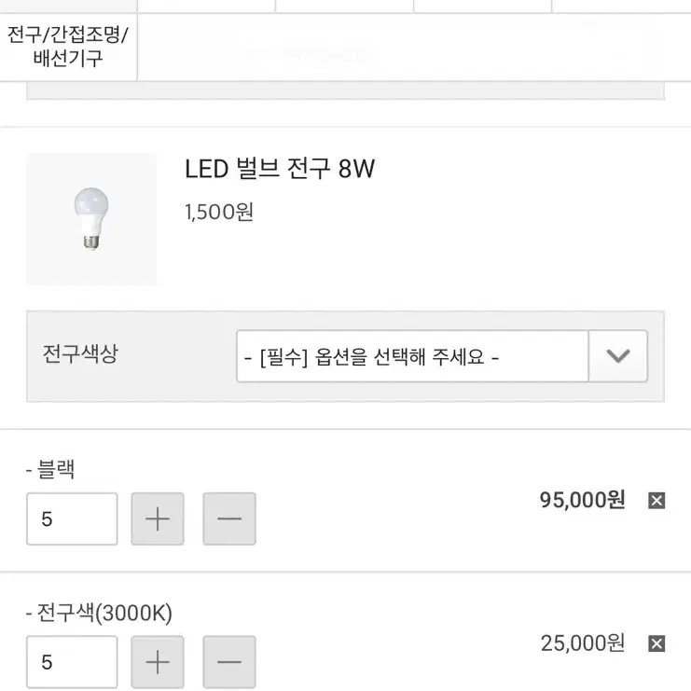
Task: Click the 25,000원 subtotal for 전구색(3000K)
Action: [x=582, y=643]
